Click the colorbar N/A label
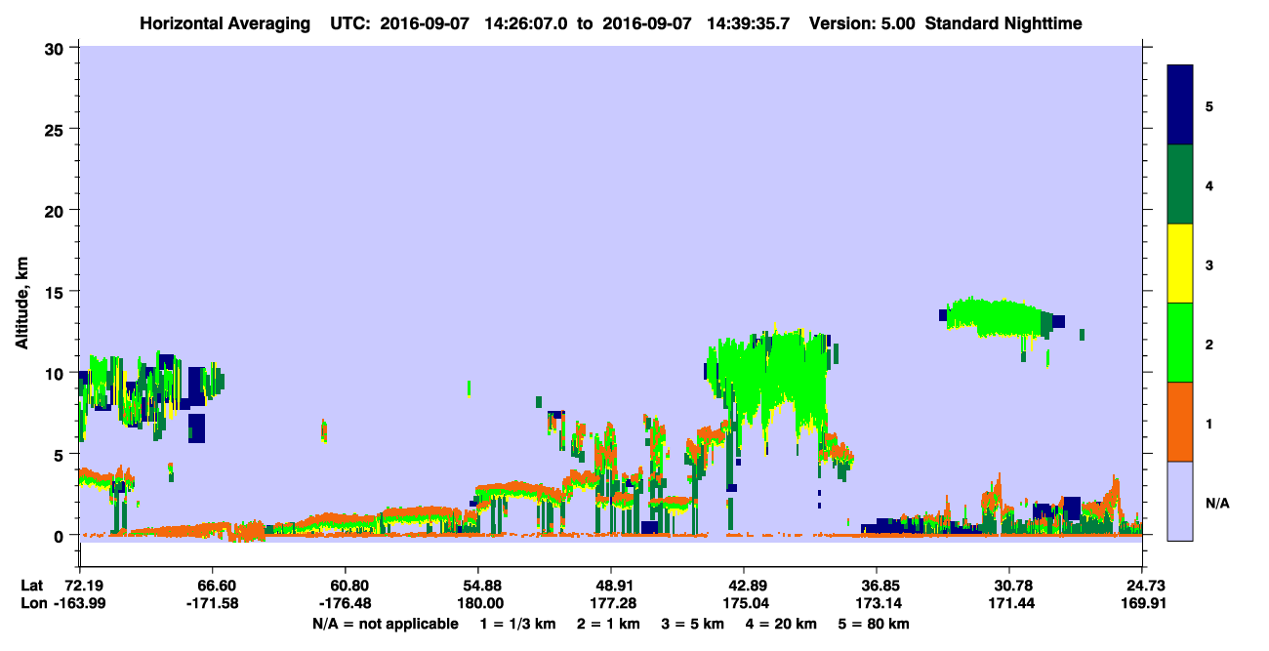 pos(1216,503)
